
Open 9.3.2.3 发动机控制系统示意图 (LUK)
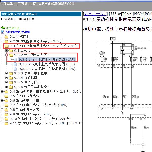click(47, 69)
